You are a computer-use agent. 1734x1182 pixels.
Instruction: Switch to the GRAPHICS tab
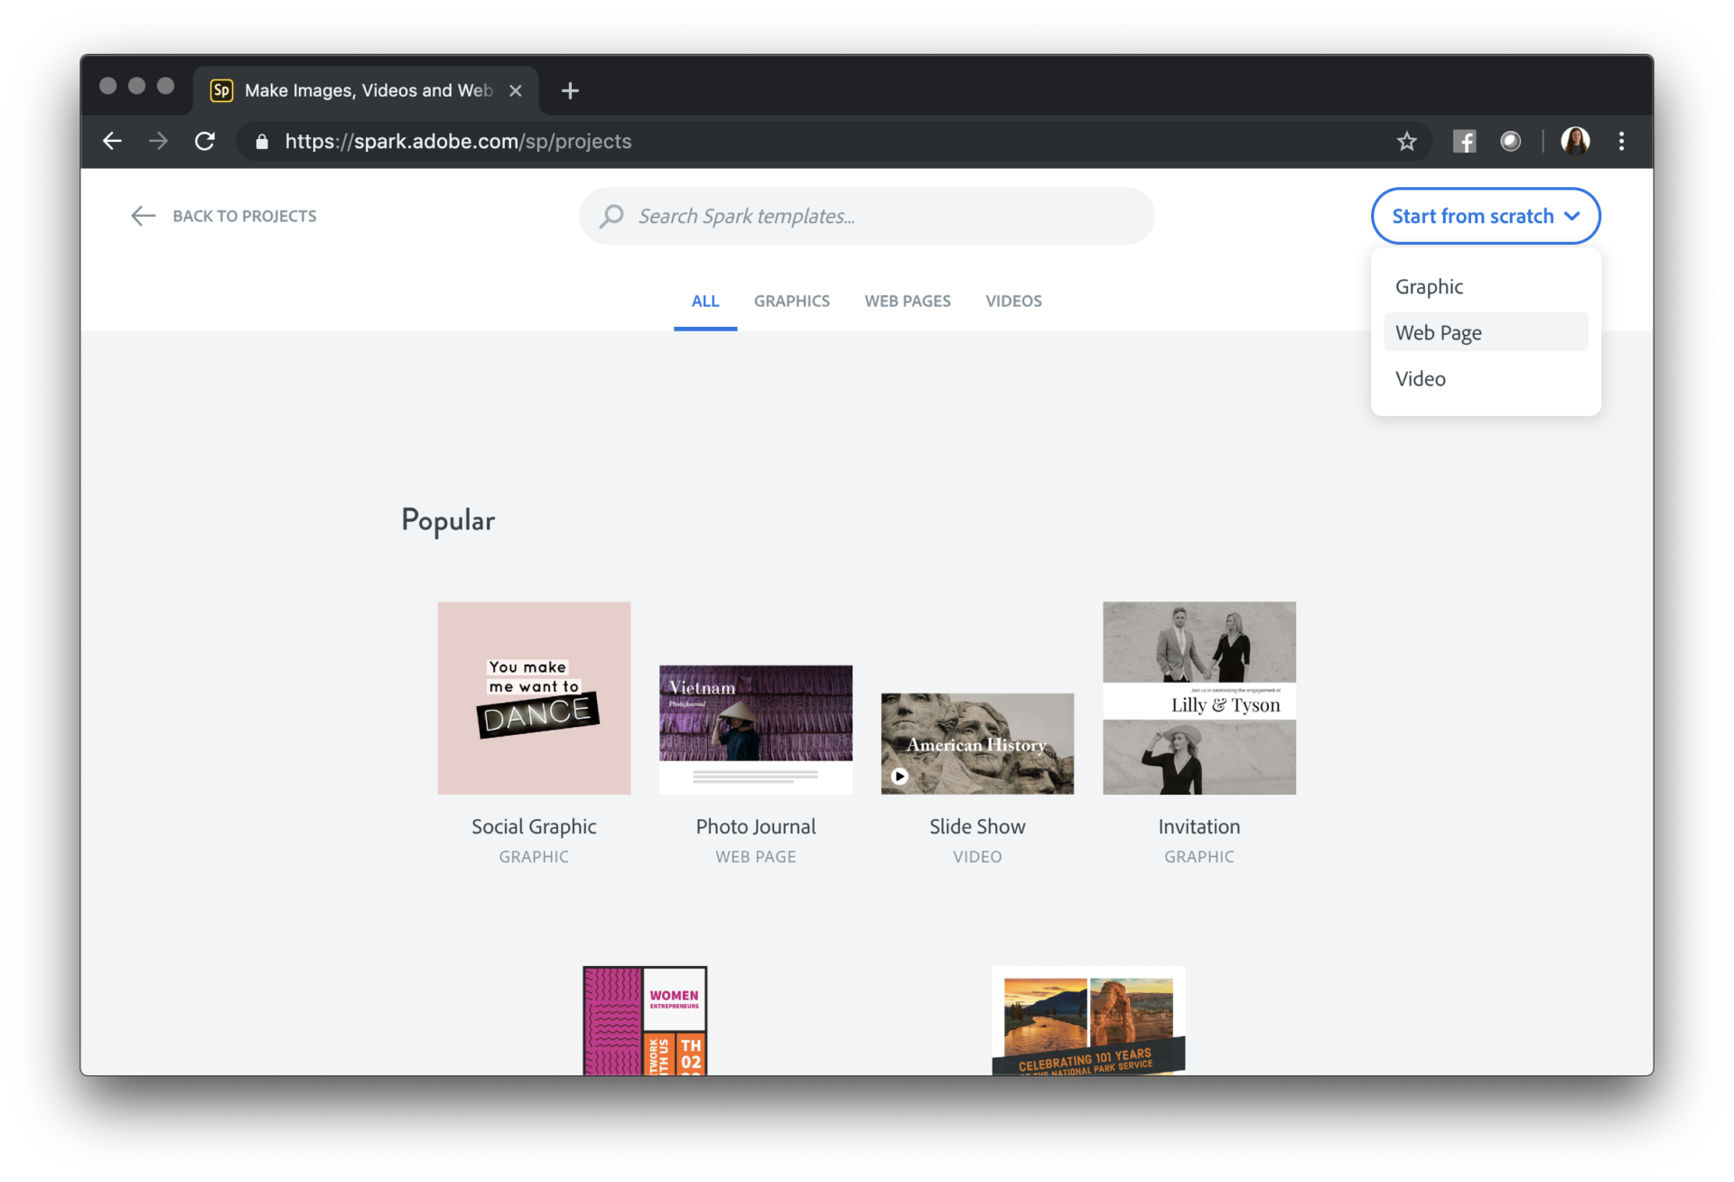[x=792, y=301]
